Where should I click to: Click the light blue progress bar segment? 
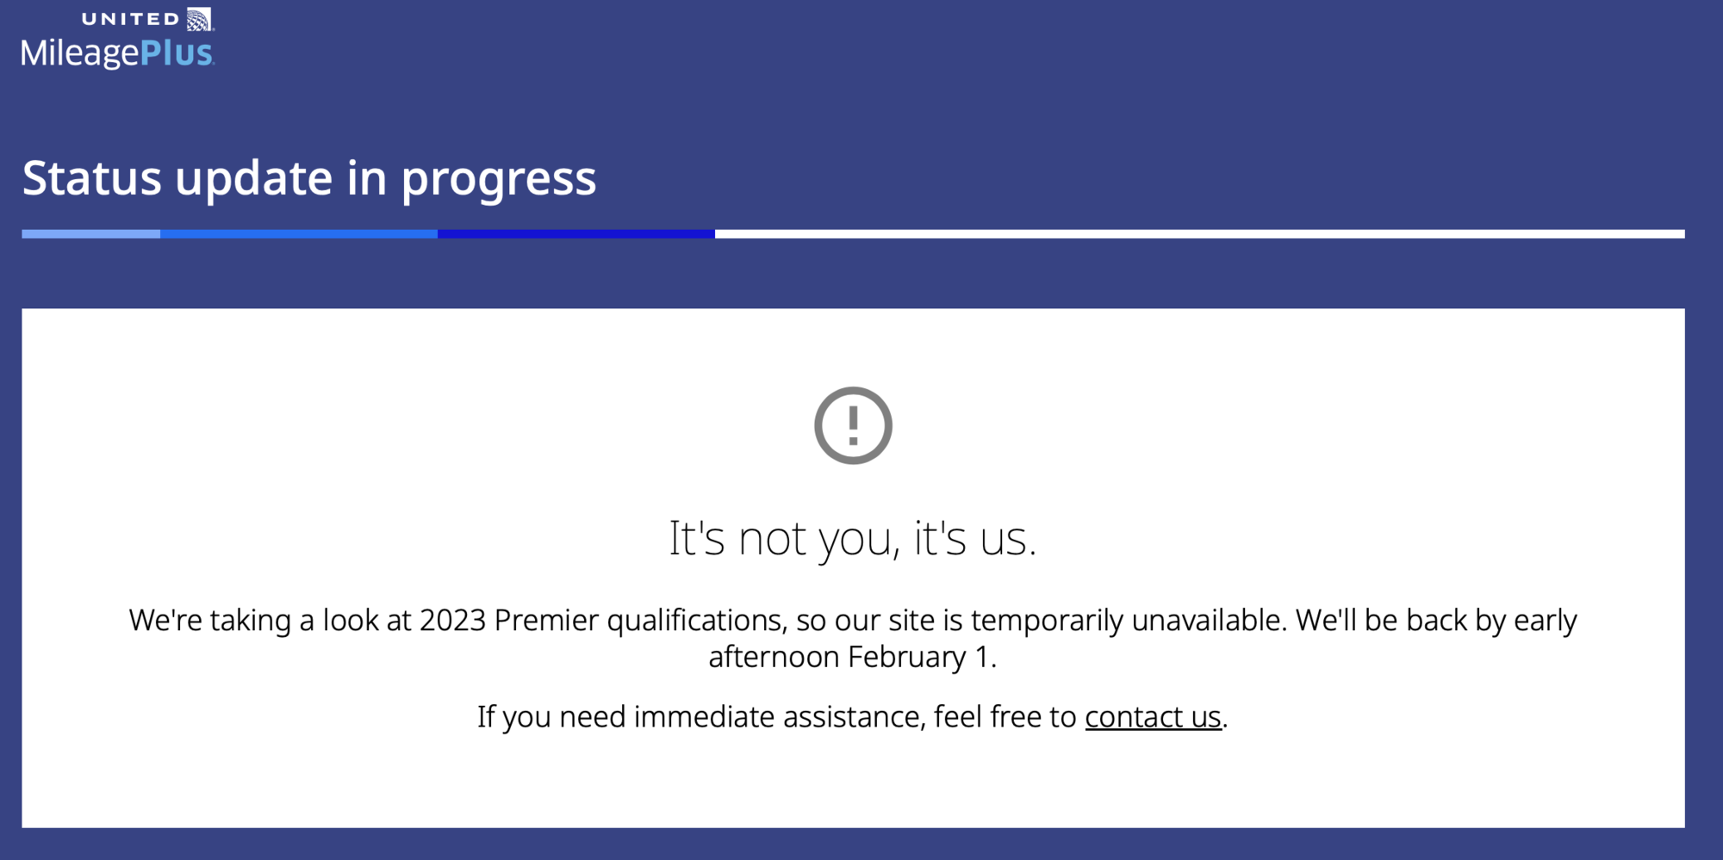[x=90, y=234]
